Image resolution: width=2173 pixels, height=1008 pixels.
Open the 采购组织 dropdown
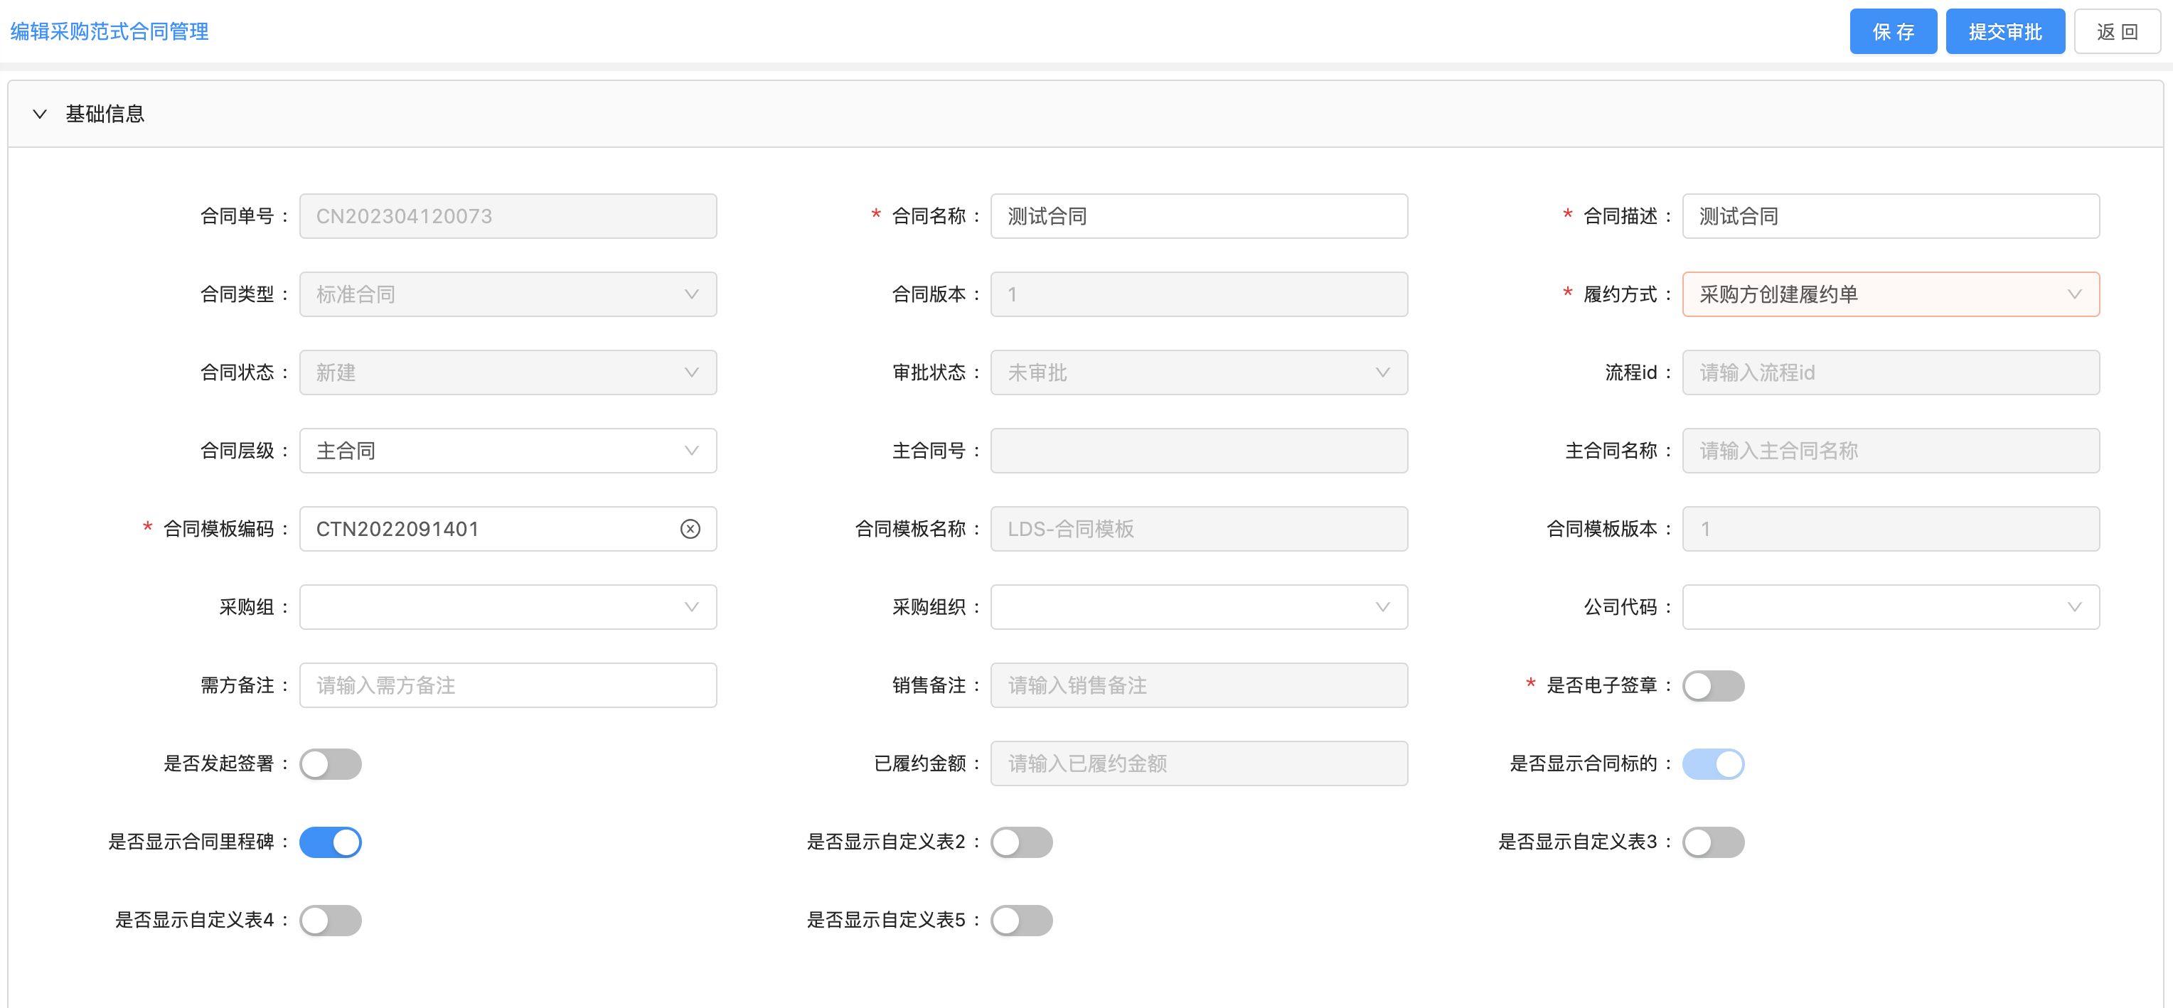[x=1198, y=607]
